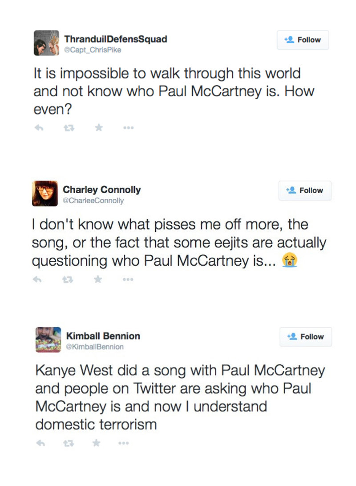Screen dimensions: 356x486
Task: Open ThranduilDefensSquad's profile picture
Action: (46, 43)
